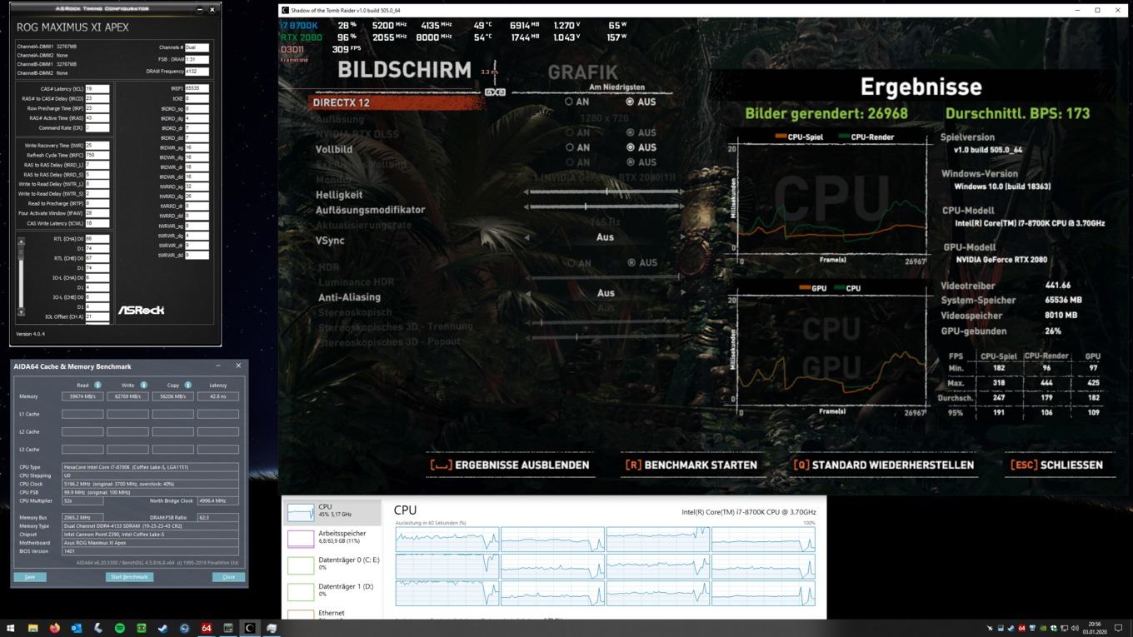Click Refresh Cycle Time (tRFC) field

(x=97, y=155)
